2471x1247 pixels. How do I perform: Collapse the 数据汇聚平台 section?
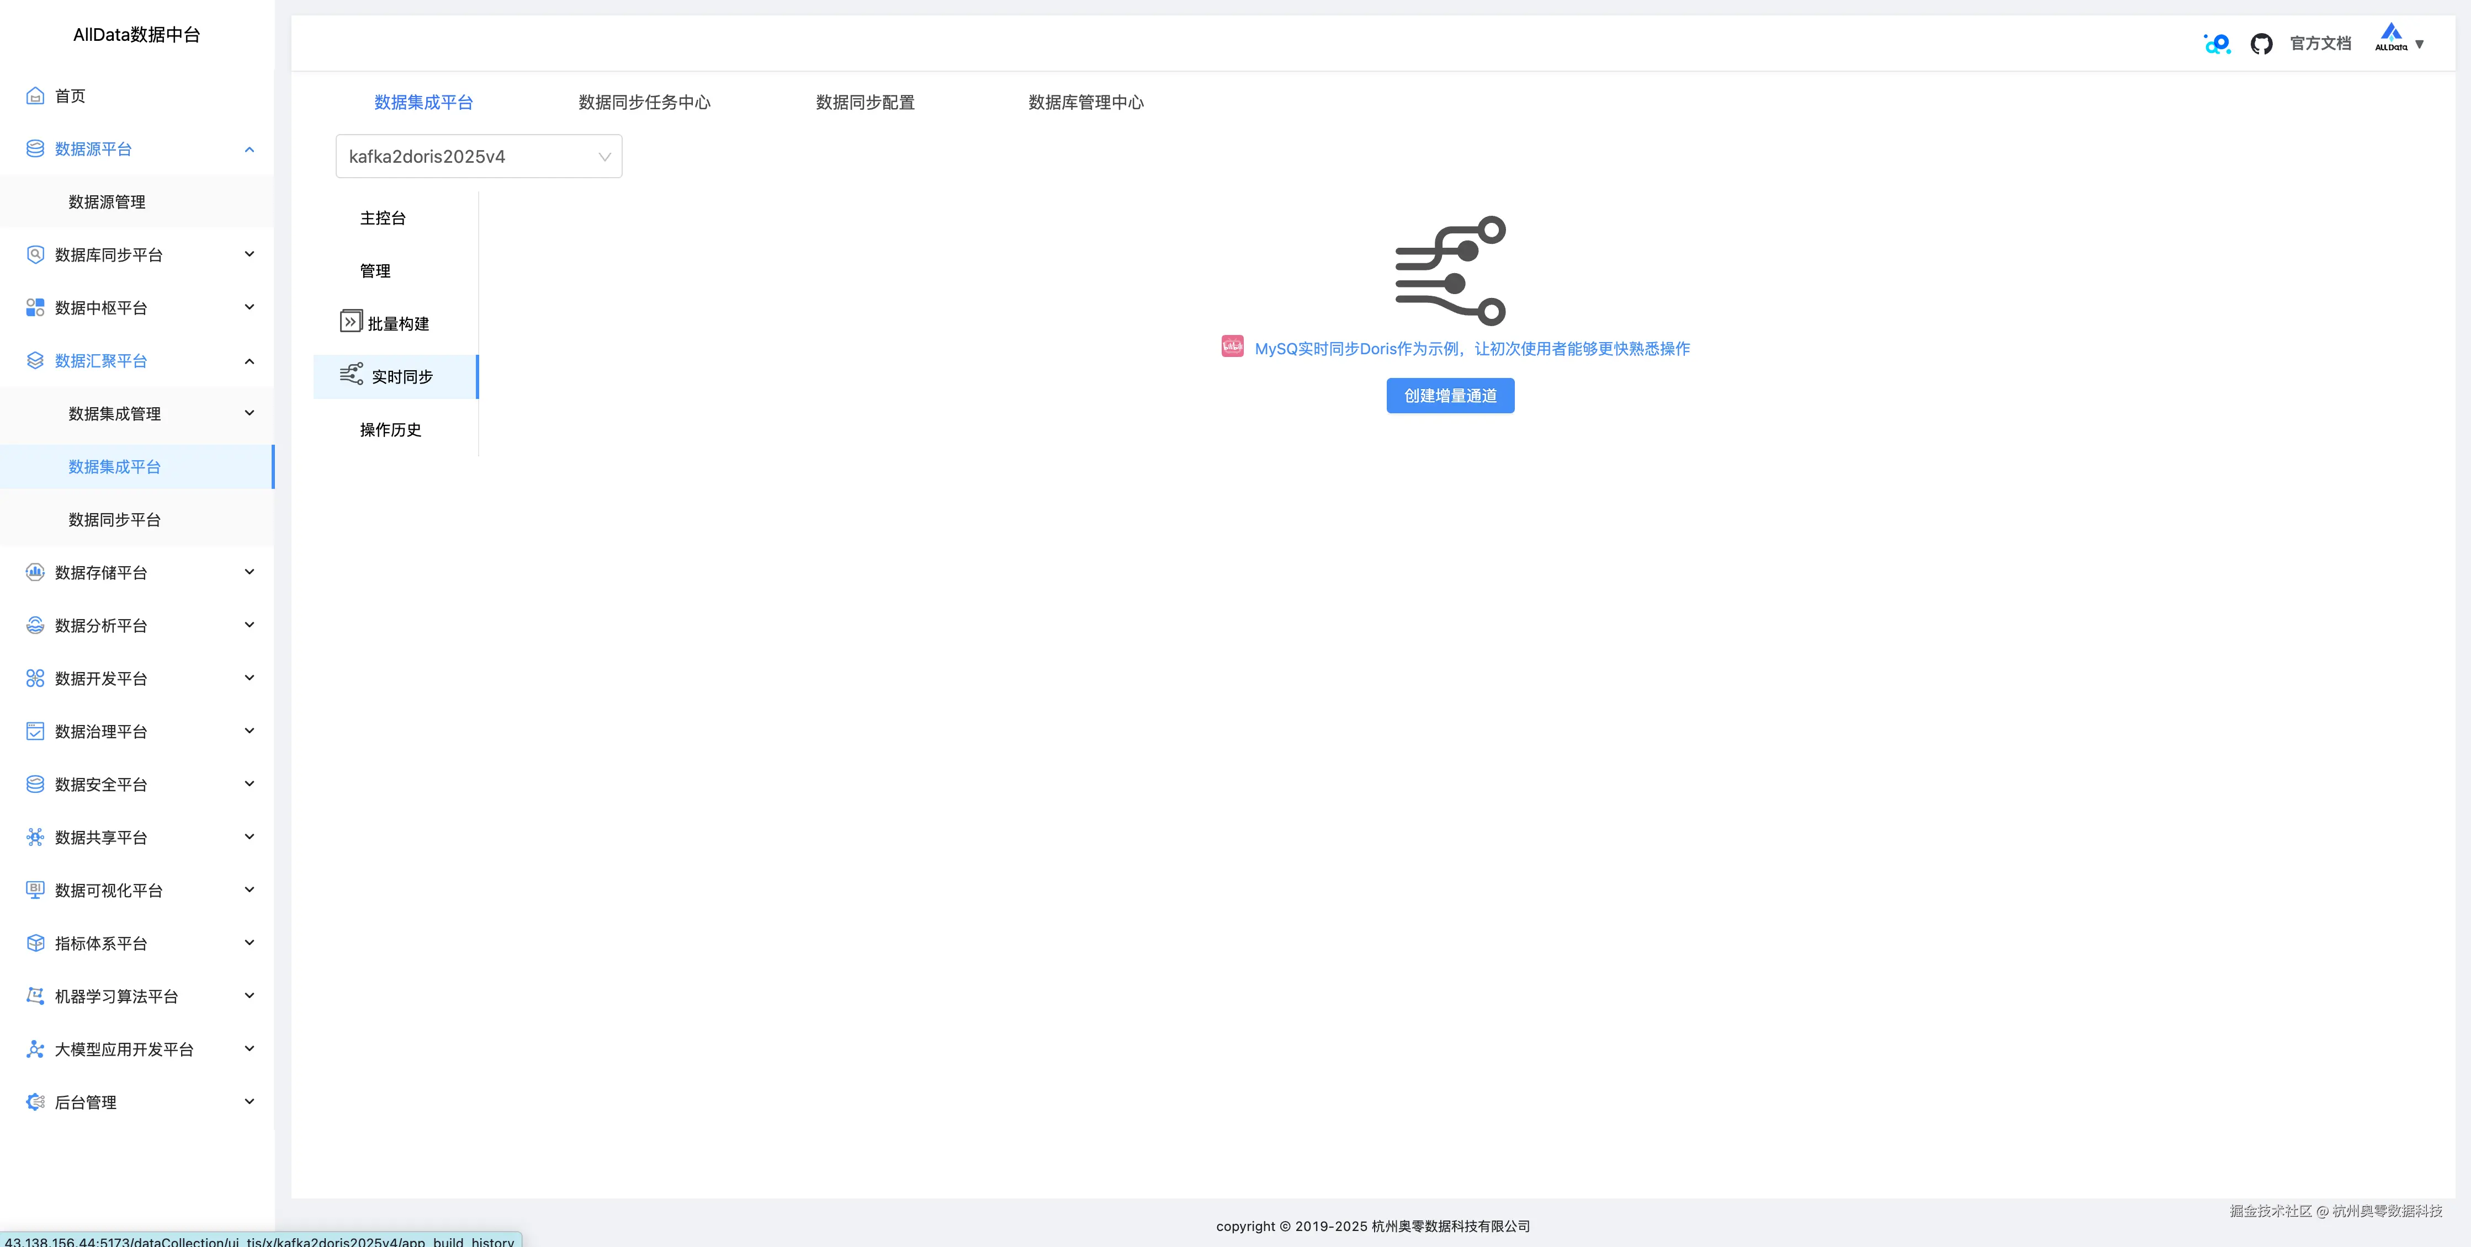click(x=250, y=361)
